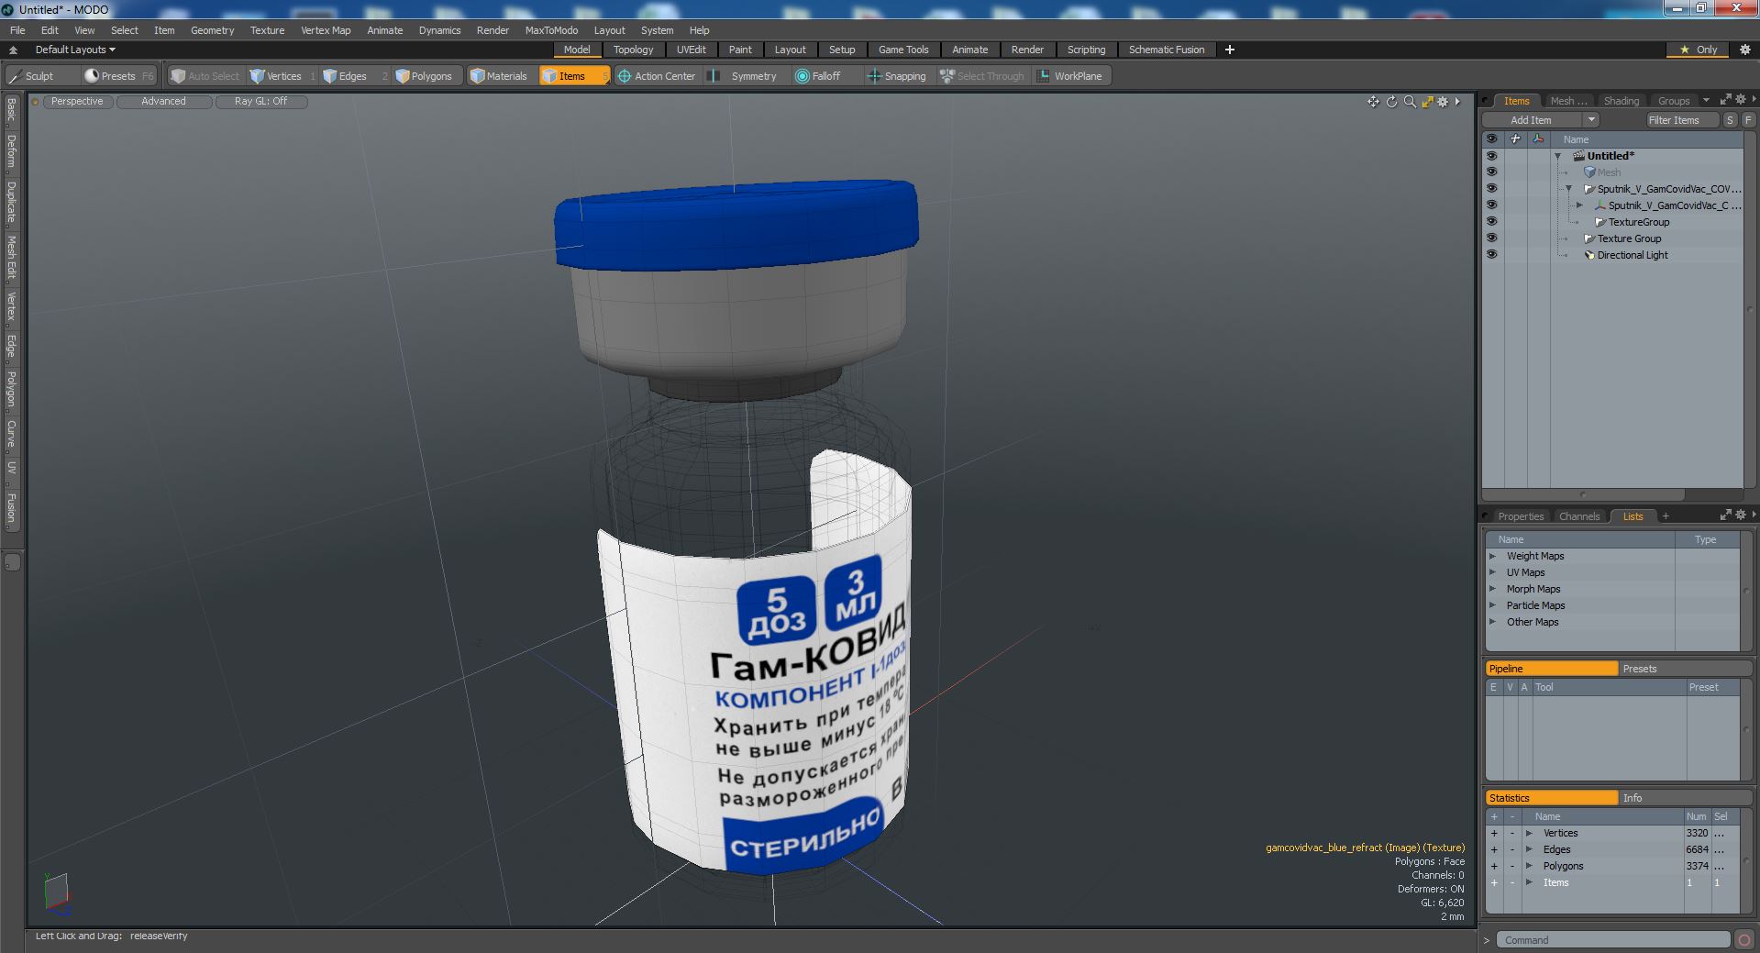1760x953 pixels.
Task: Click the home icon beside Default Layouts
Action: (x=13, y=50)
